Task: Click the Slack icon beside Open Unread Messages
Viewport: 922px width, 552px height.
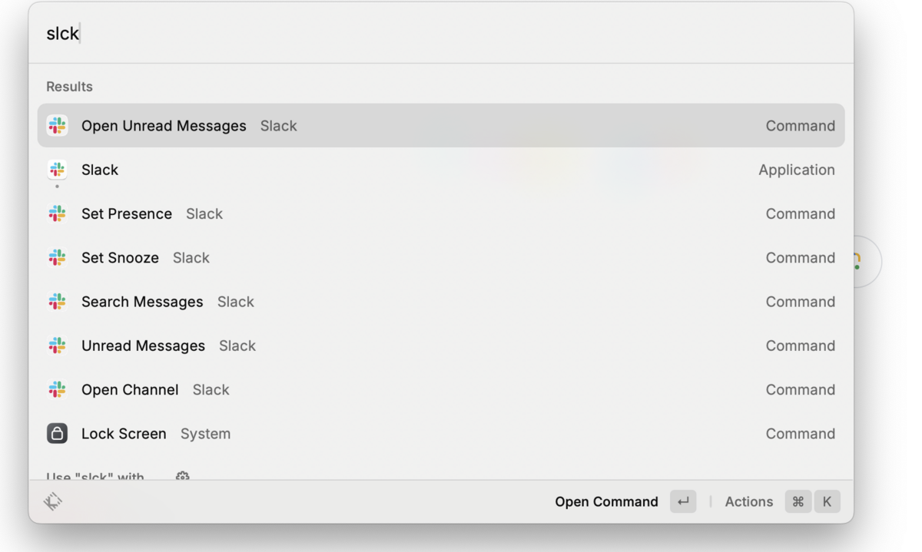Action: [57, 125]
